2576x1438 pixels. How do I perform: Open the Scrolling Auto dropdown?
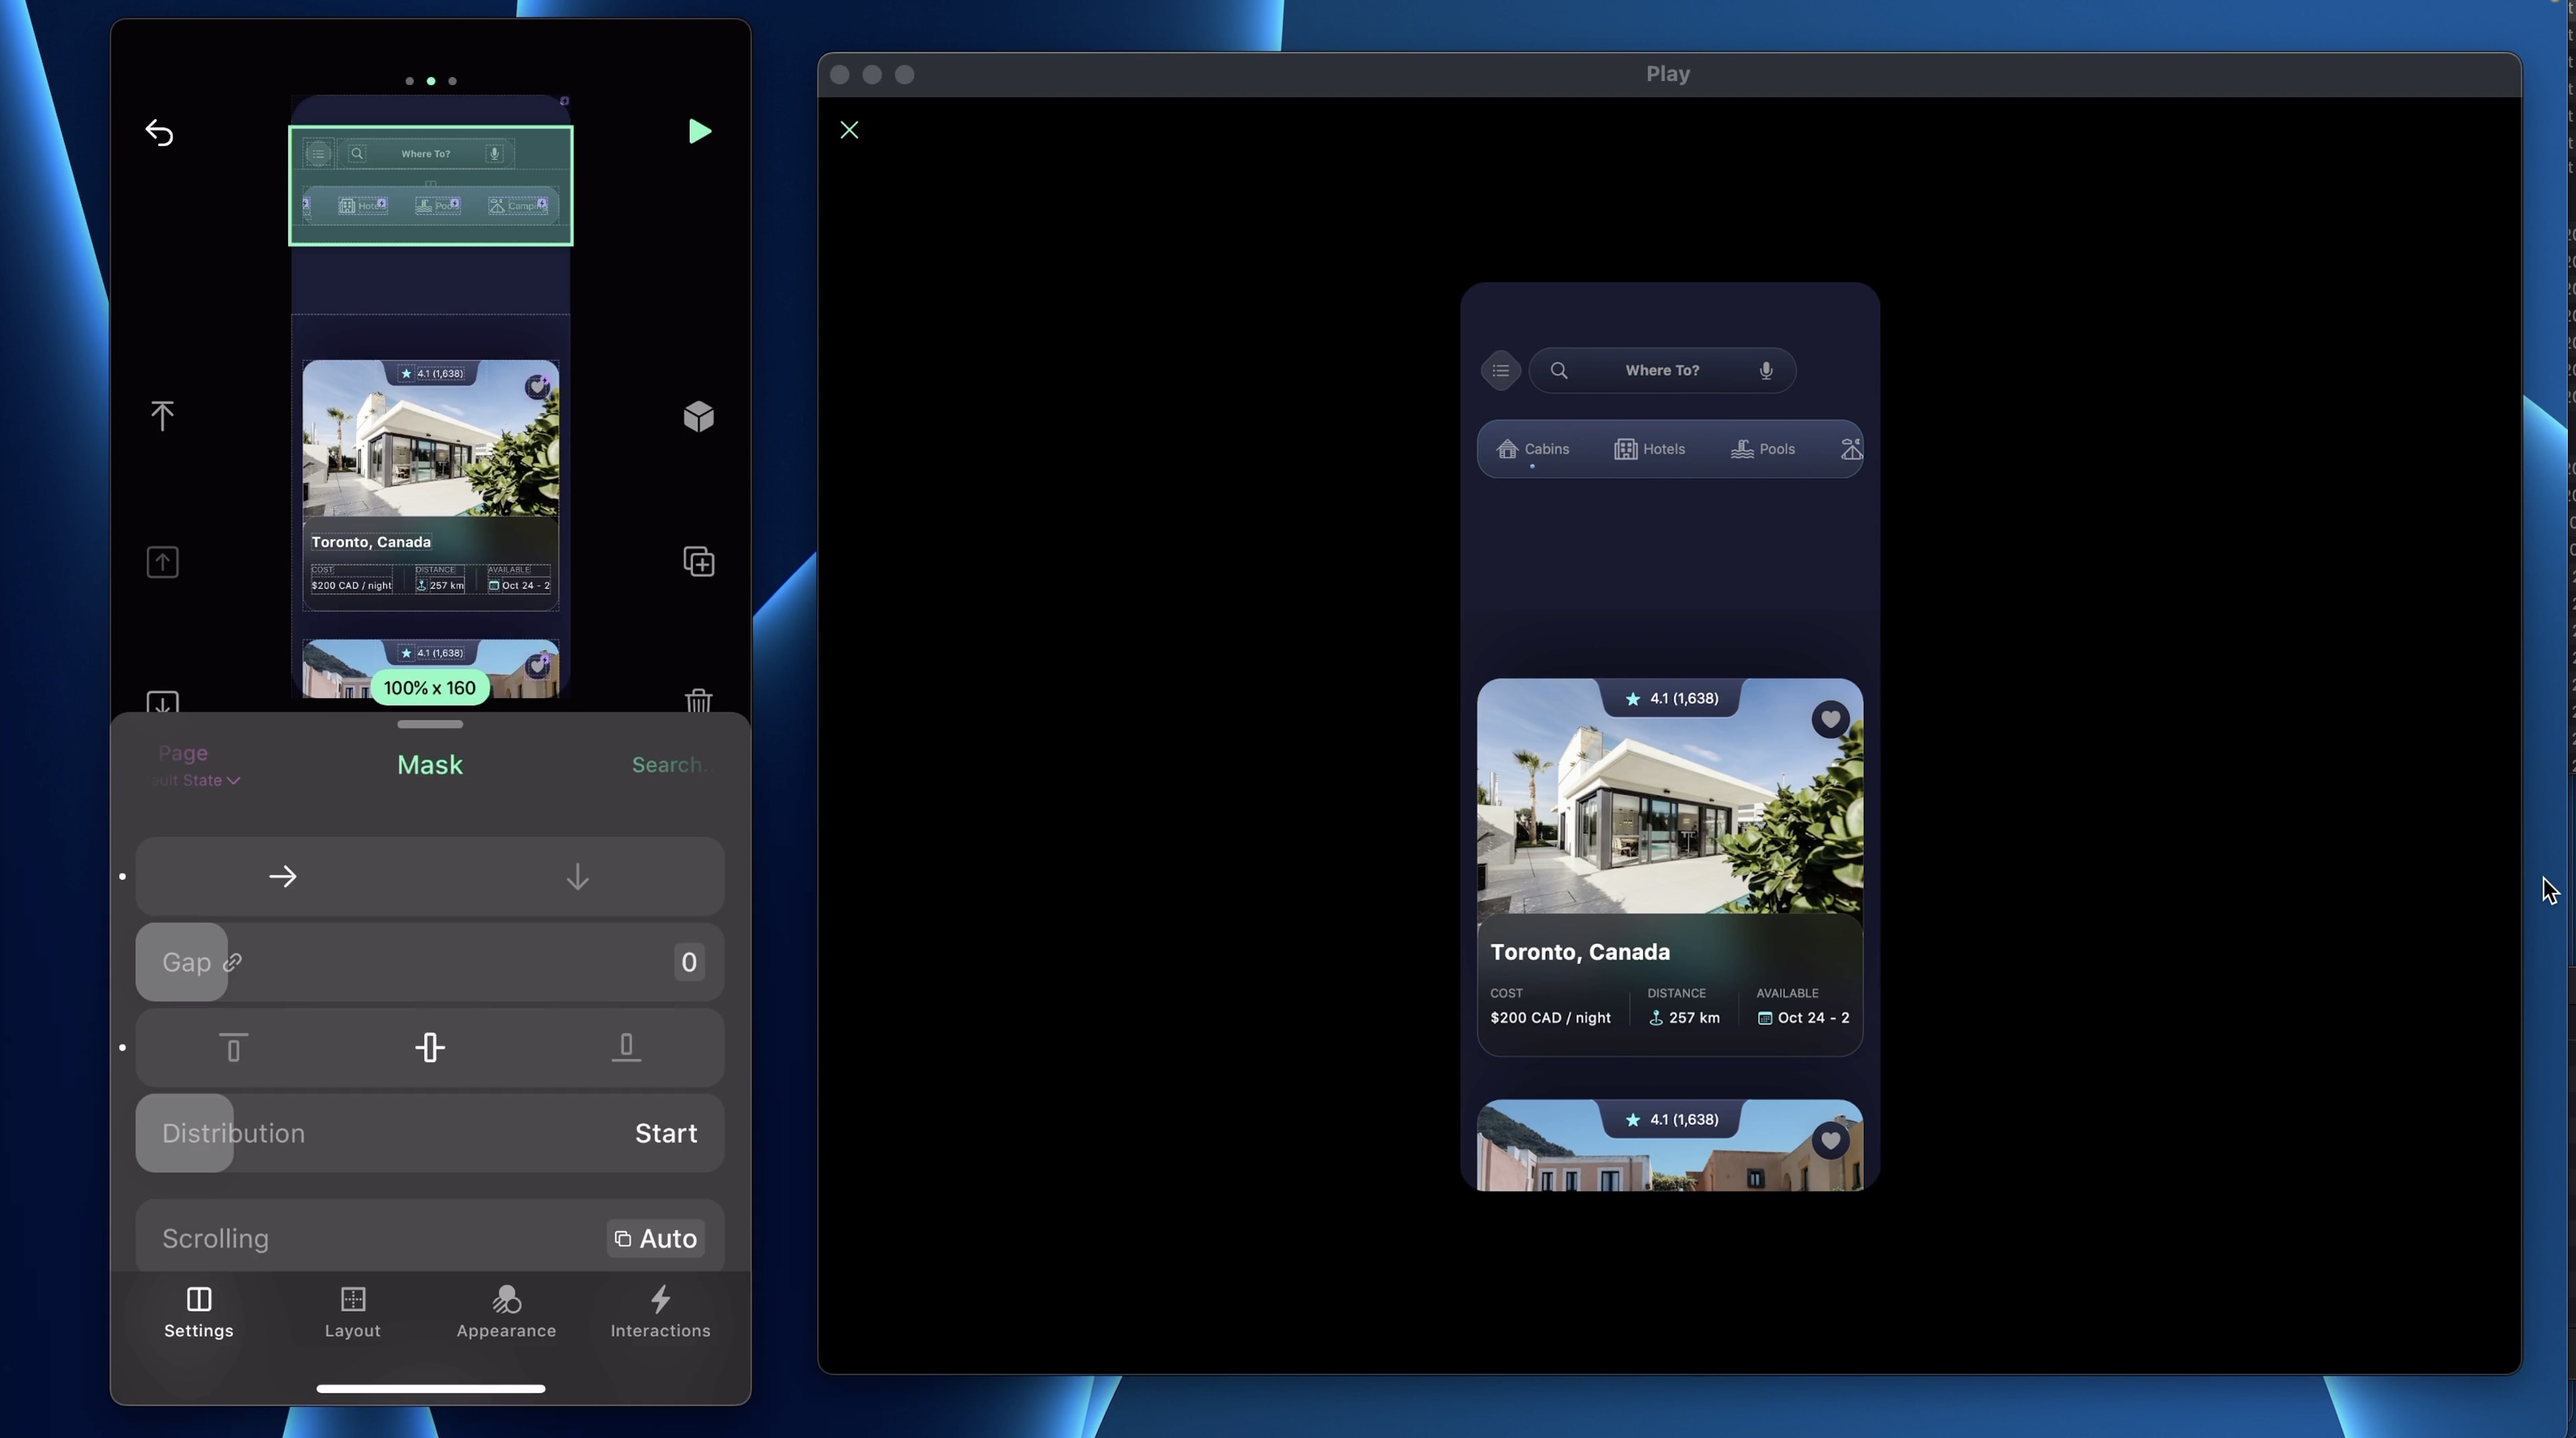pyautogui.click(x=656, y=1239)
